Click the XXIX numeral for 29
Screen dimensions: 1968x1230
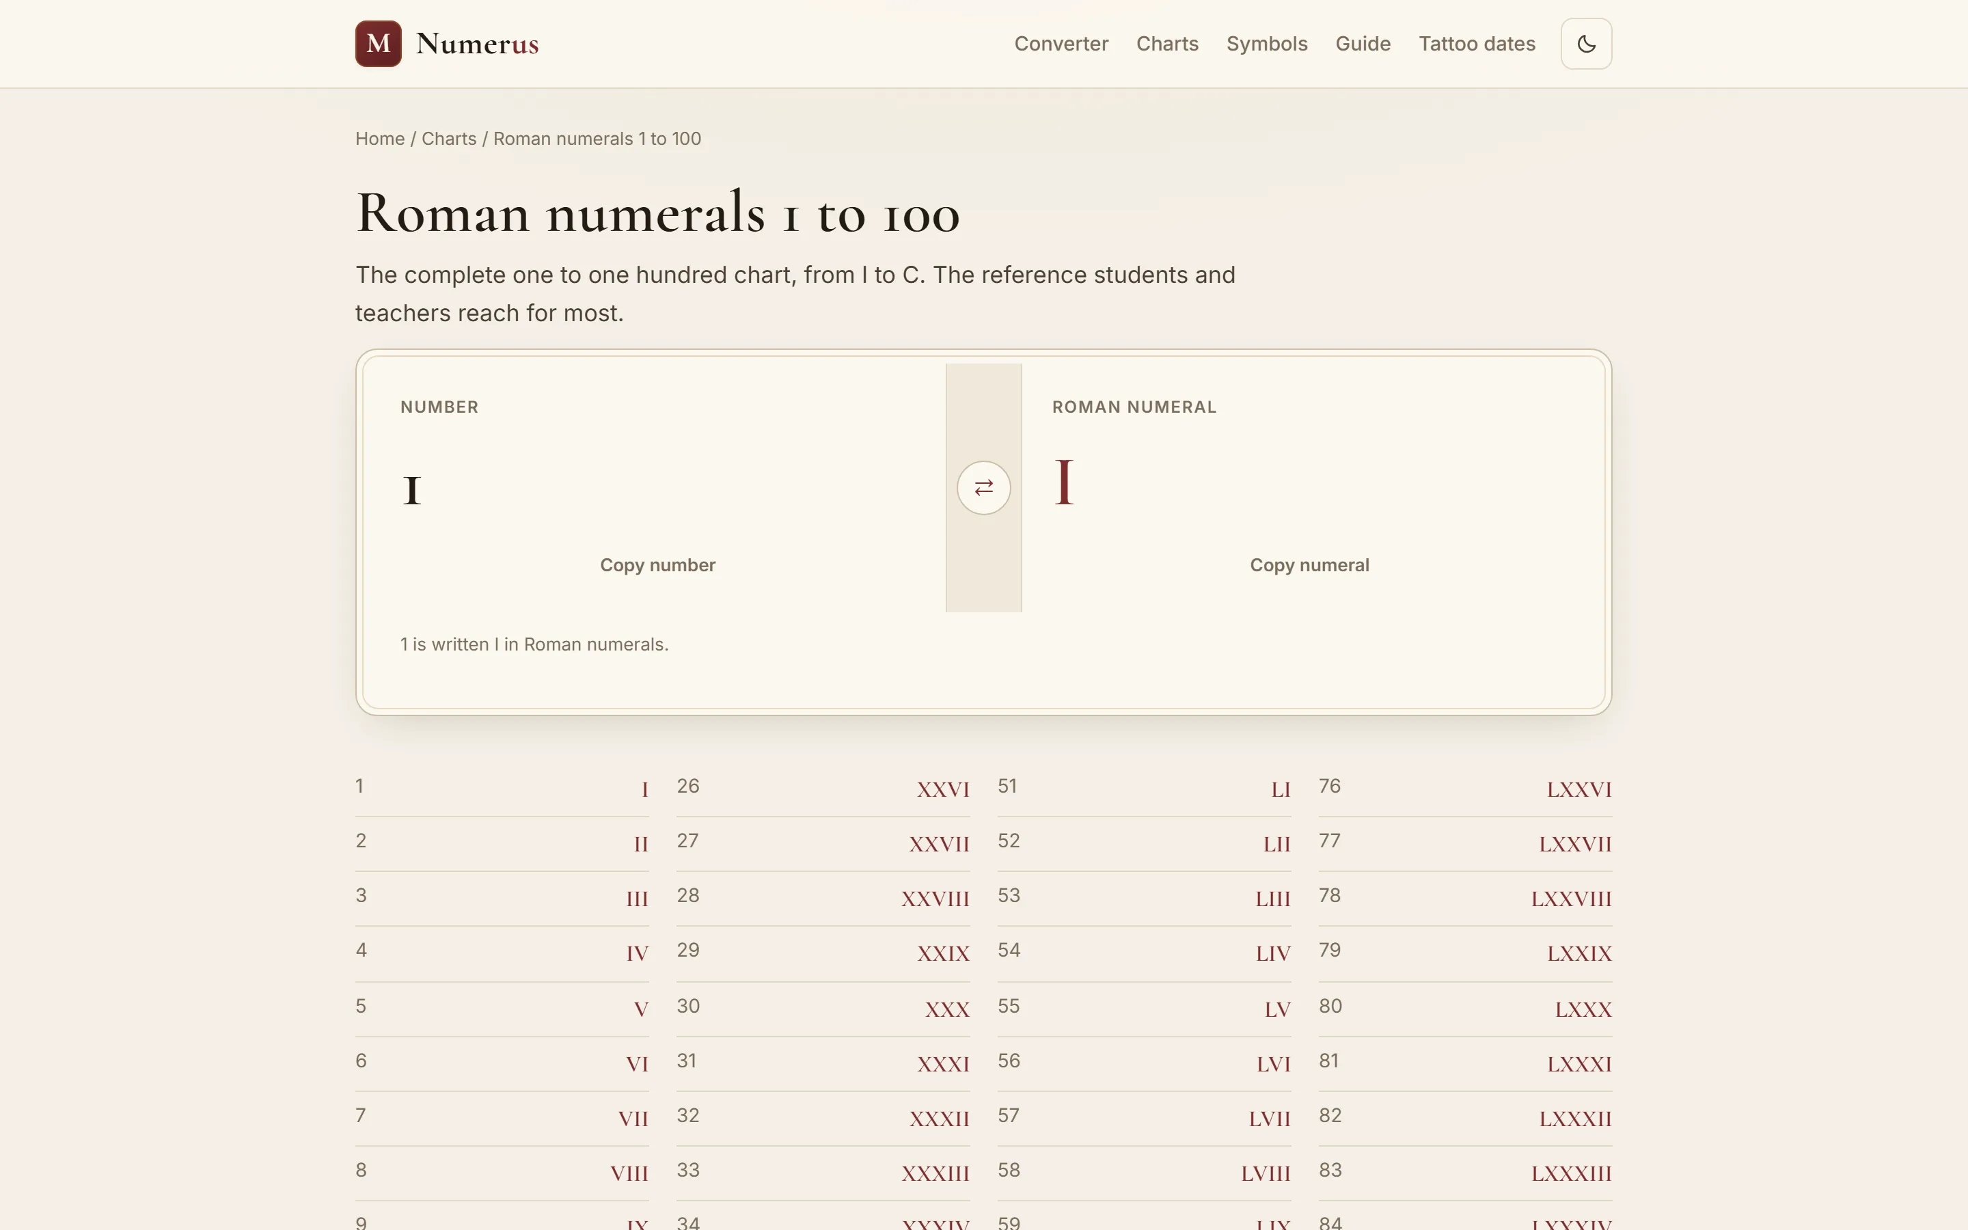[943, 953]
